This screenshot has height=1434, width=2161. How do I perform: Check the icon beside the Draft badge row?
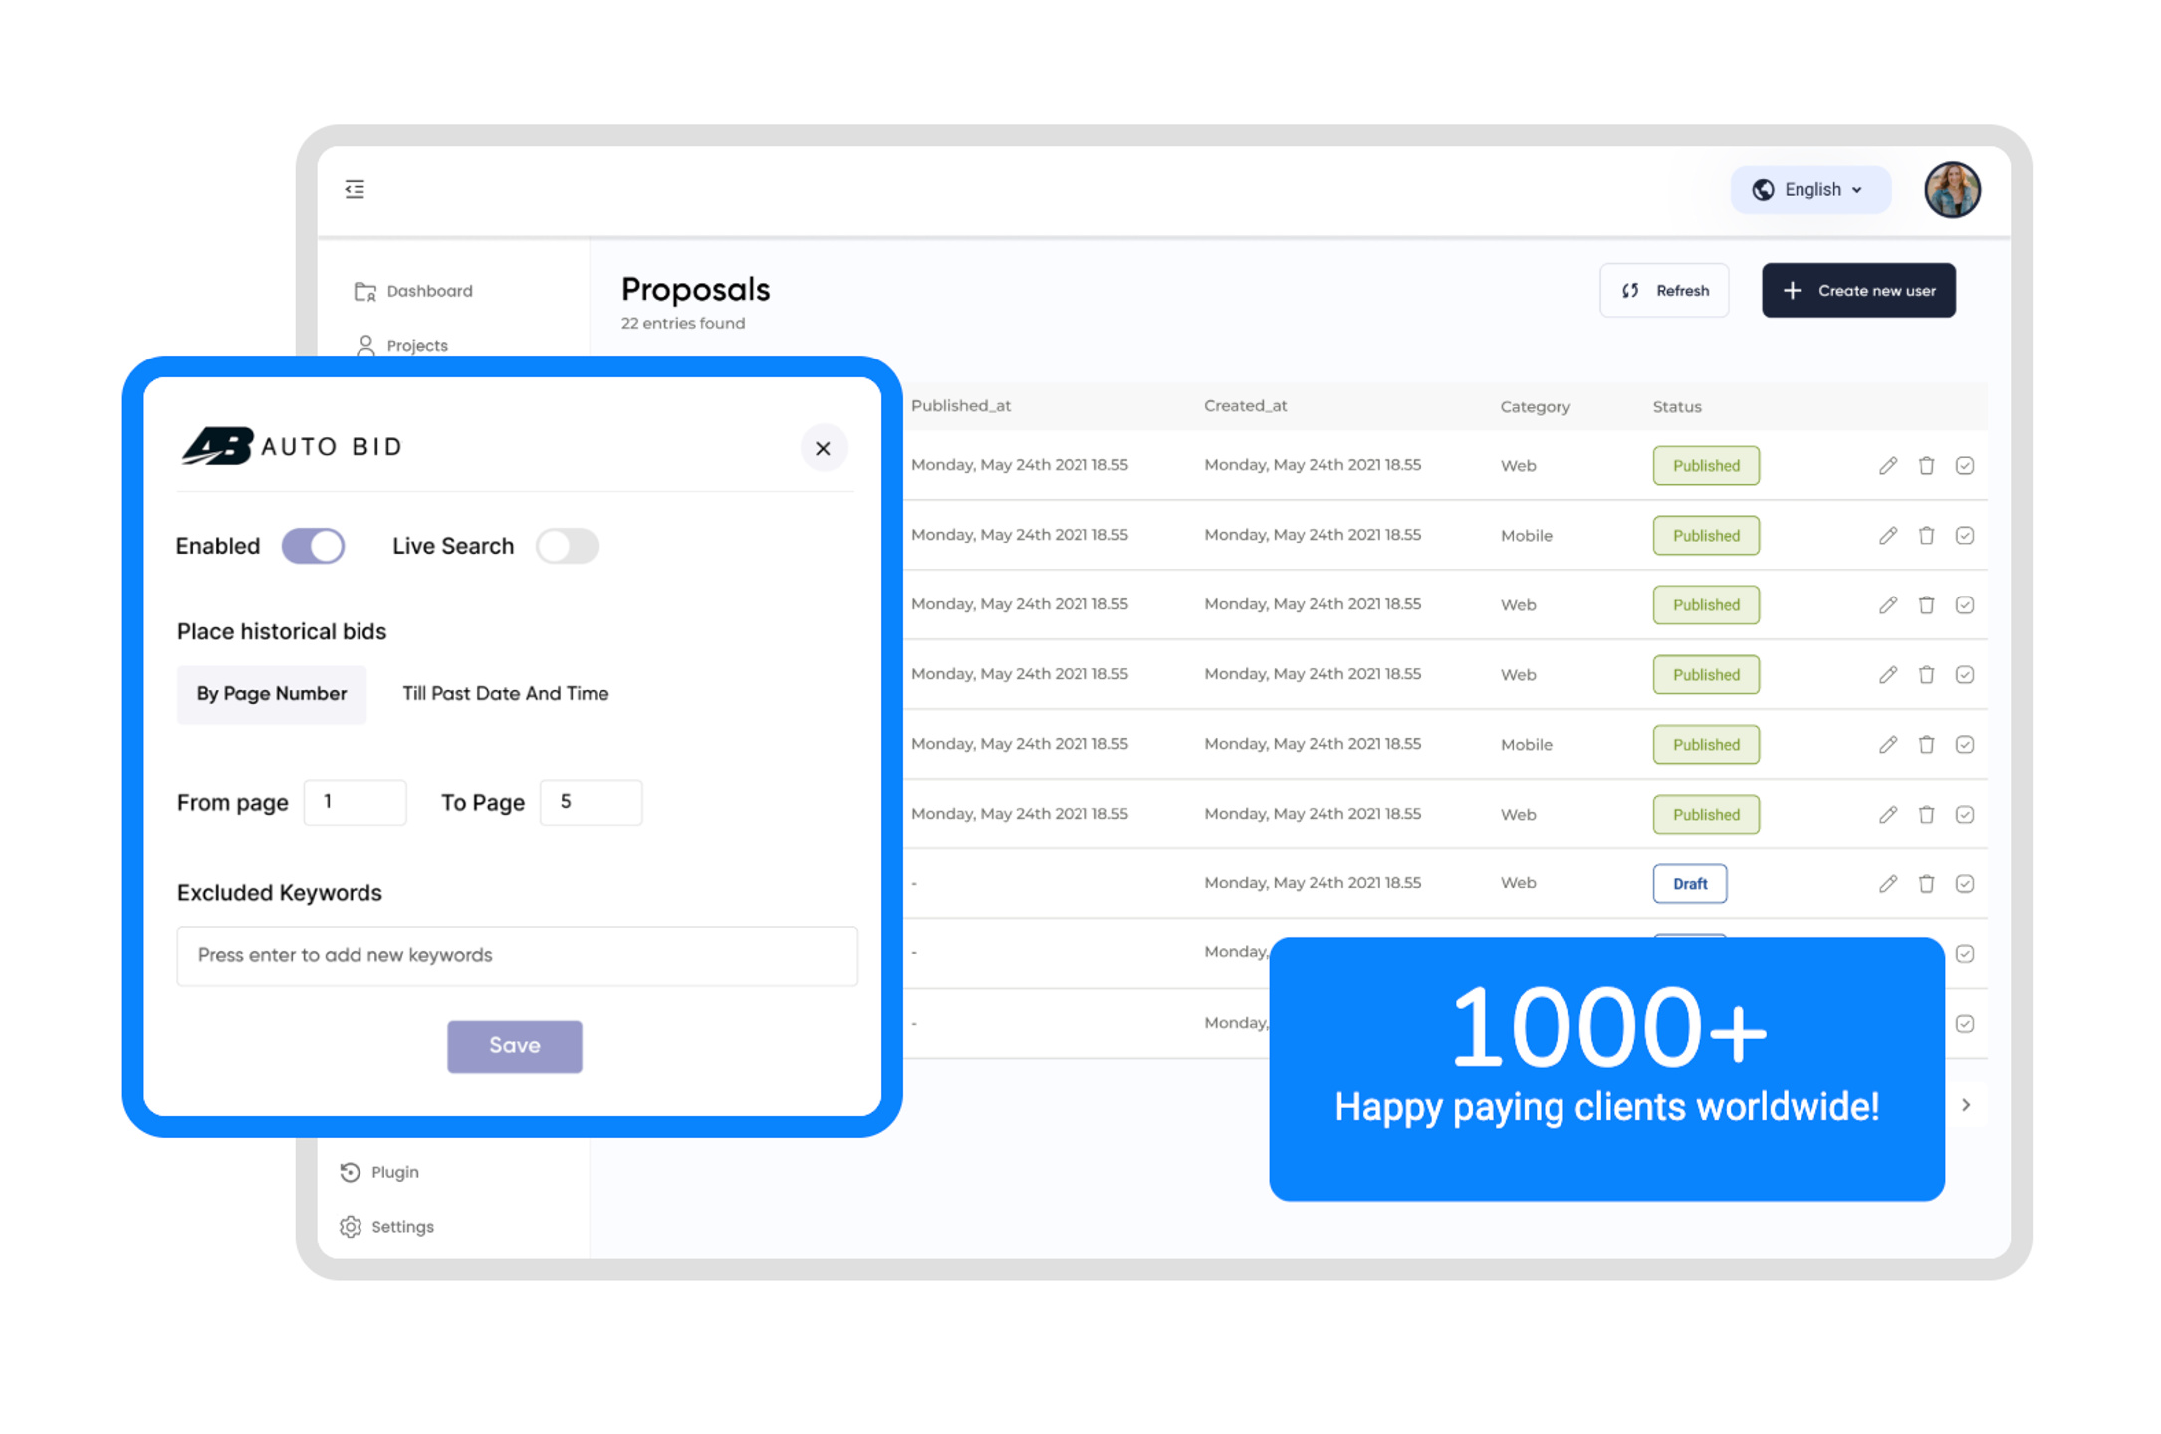pos(1965,884)
